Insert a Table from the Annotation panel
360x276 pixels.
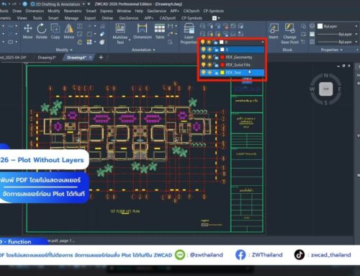(160, 32)
